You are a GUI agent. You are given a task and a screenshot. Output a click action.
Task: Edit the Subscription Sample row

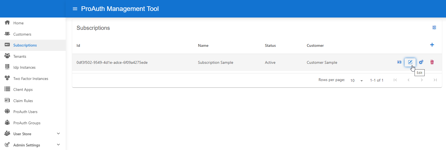(410, 62)
